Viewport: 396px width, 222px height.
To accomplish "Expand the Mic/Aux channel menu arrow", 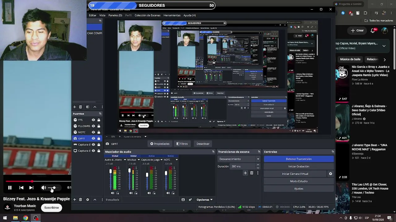I will 139,160.
